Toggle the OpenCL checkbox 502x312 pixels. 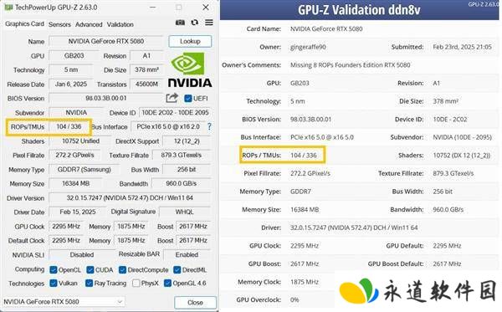pyautogui.click(x=54, y=270)
